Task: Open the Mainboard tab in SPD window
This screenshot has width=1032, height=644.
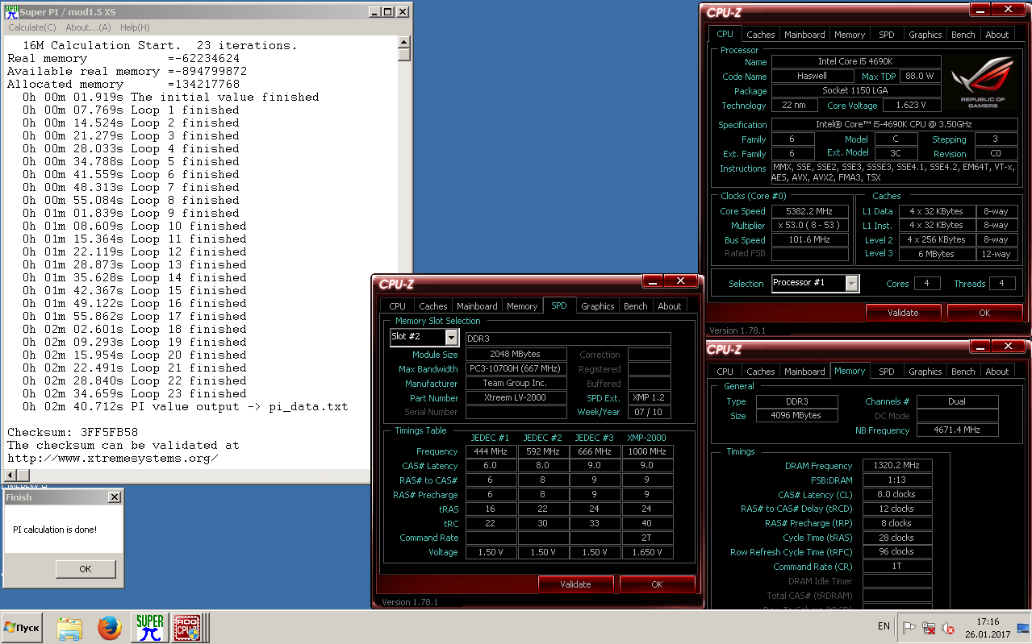Action: (x=477, y=306)
